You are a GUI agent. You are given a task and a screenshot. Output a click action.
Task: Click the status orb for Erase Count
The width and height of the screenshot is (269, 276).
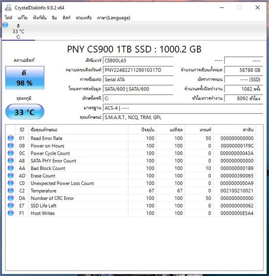click(x=11, y=175)
